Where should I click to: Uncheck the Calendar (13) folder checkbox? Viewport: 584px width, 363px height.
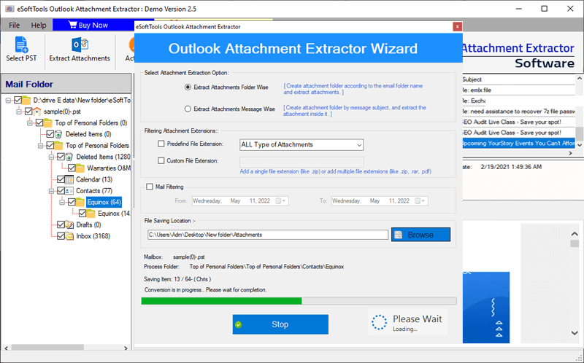click(61, 179)
